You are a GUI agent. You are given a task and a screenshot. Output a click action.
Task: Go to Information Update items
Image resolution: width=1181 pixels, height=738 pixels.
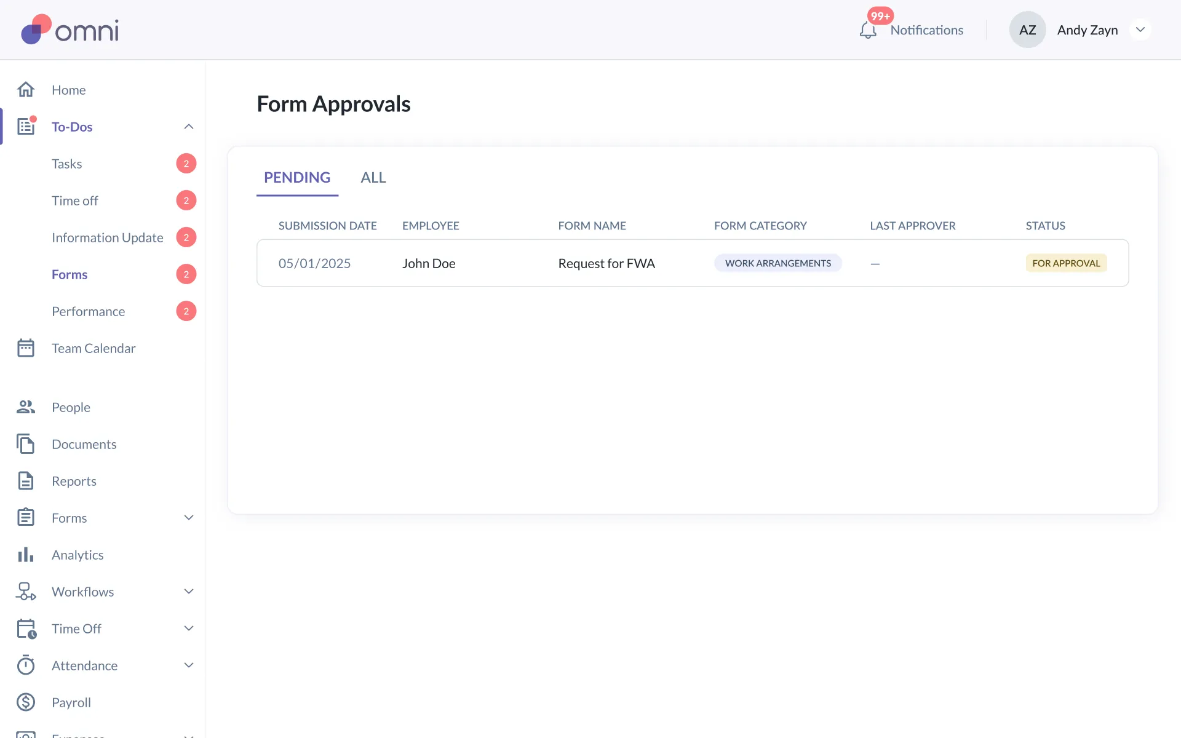[108, 237]
